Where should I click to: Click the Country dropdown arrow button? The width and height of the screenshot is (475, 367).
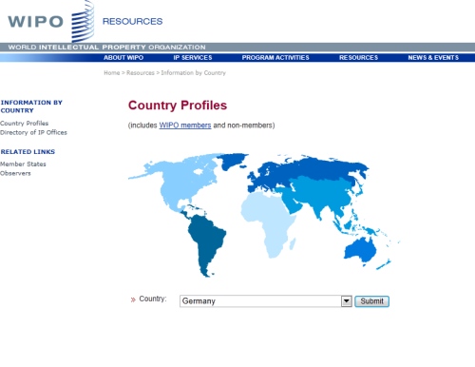point(347,301)
